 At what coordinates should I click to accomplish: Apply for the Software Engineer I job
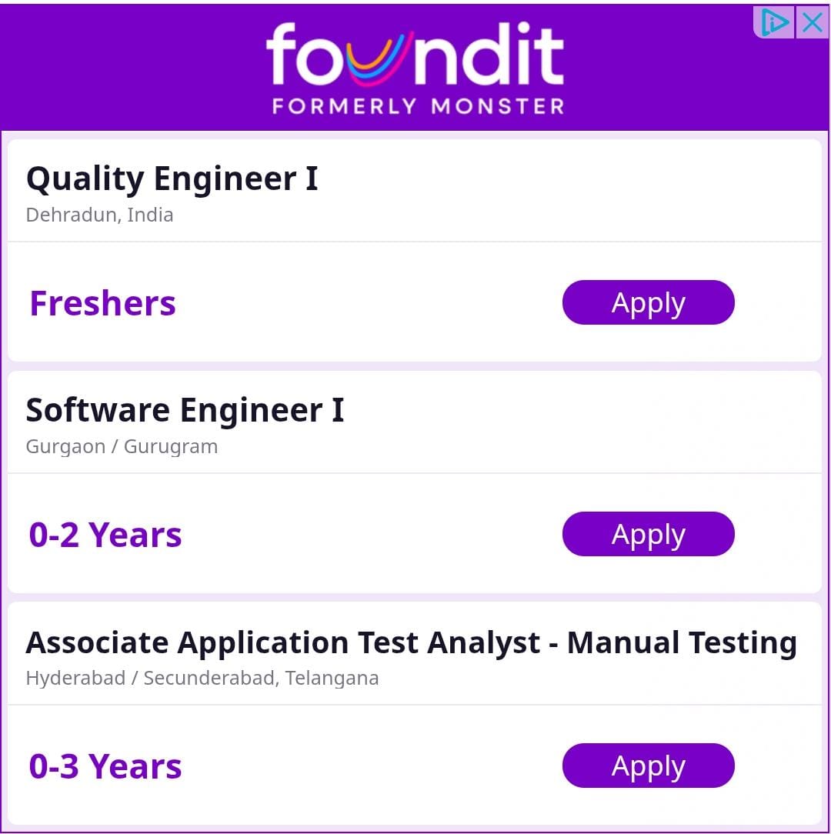[x=648, y=534]
